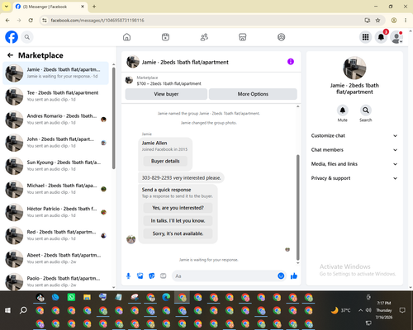The width and height of the screenshot is (413, 330).
Task: Bookmark this page with the star icon
Action: click(x=377, y=21)
